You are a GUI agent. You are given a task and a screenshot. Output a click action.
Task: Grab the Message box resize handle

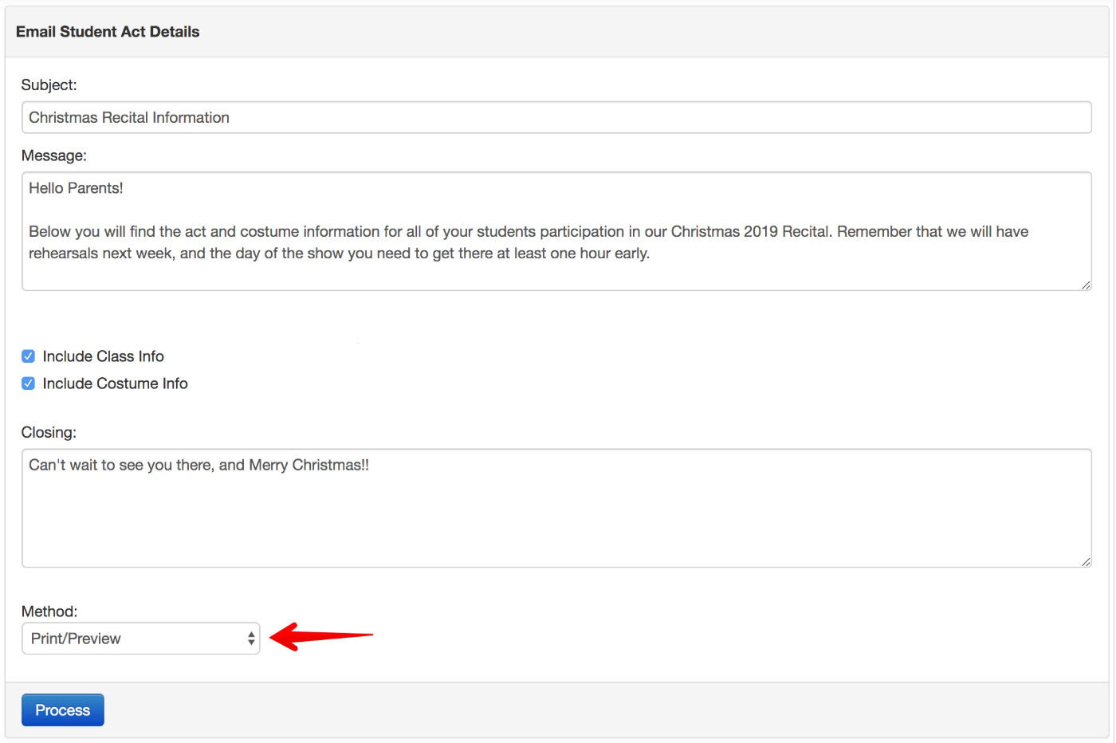[x=1086, y=285]
